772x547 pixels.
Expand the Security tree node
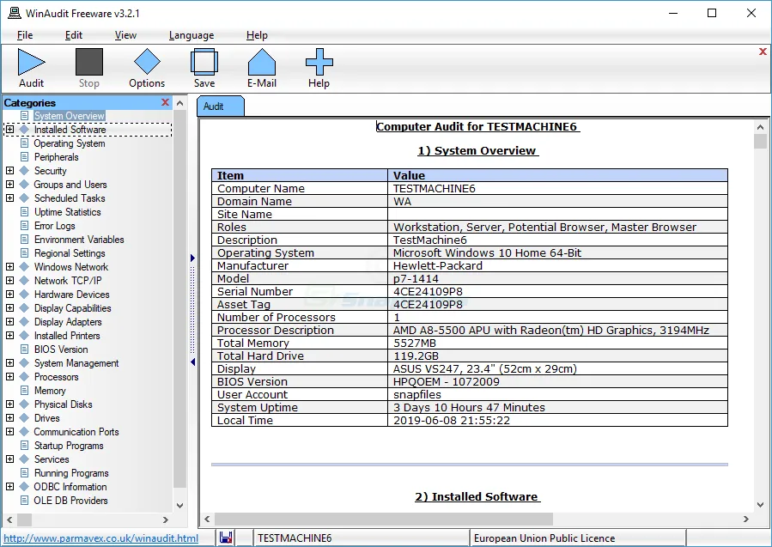[x=9, y=171]
